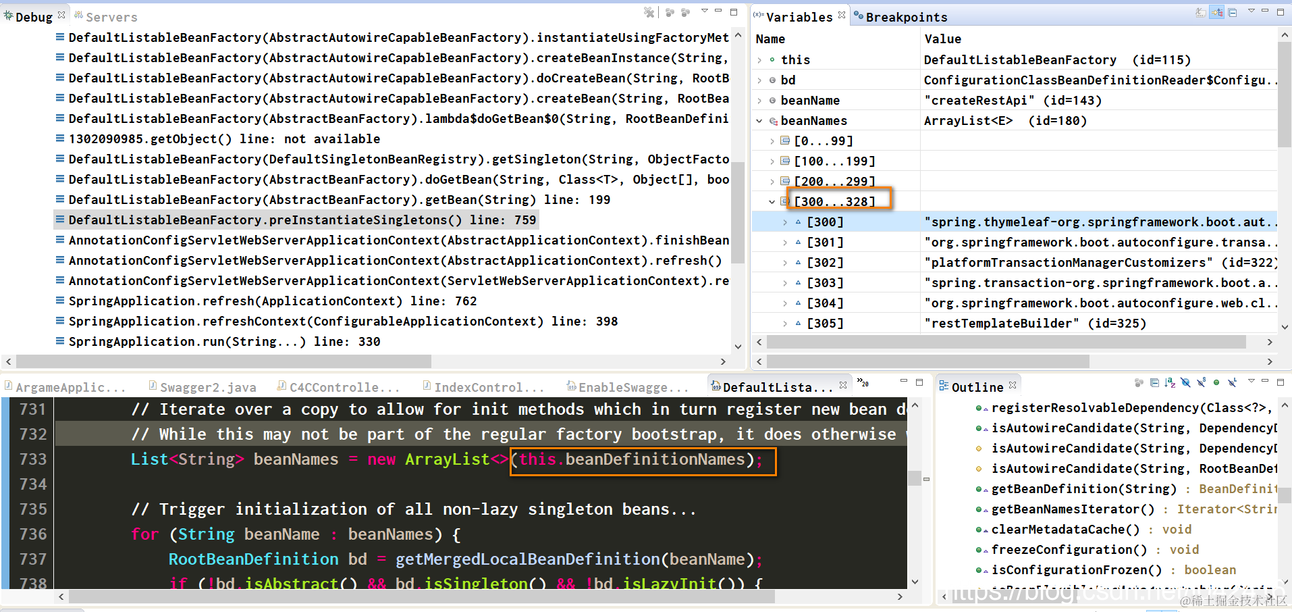Toggle Hide Non-Public Members in Outline toolbar

1216,382
